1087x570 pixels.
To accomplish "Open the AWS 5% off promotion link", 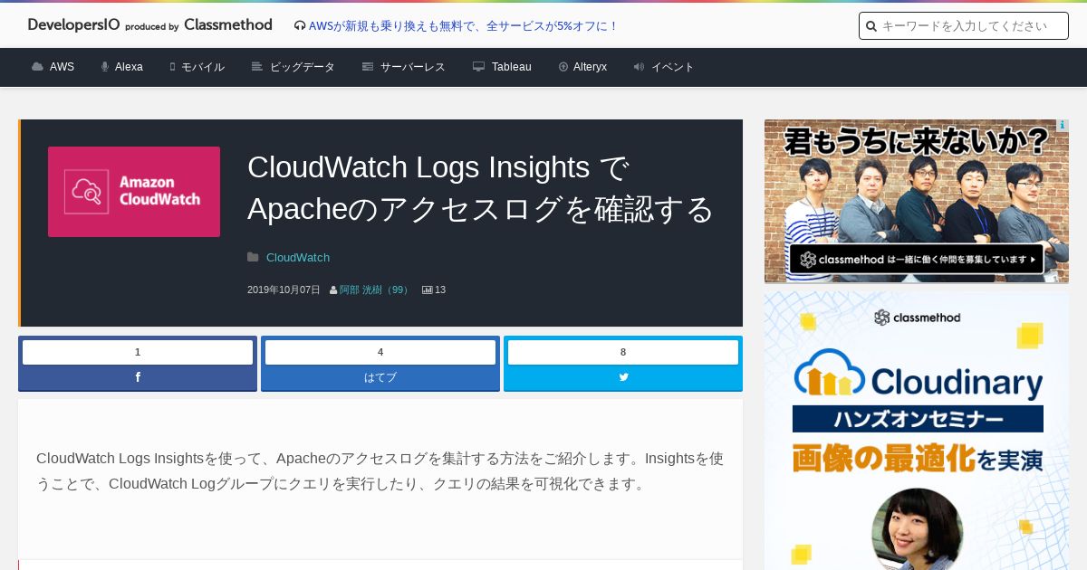I will pyautogui.click(x=463, y=26).
